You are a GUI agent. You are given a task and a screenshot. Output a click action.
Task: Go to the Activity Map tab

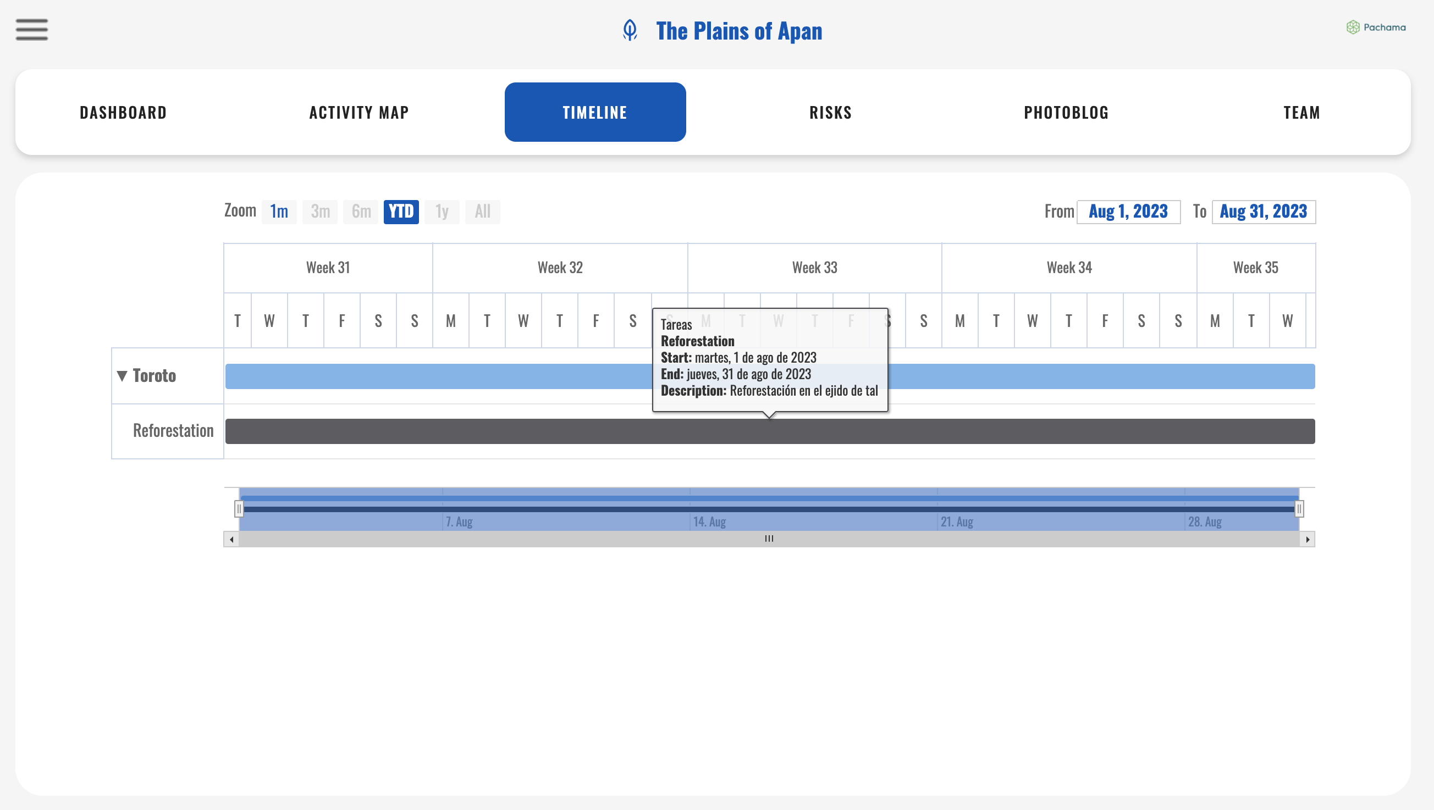[359, 112]
